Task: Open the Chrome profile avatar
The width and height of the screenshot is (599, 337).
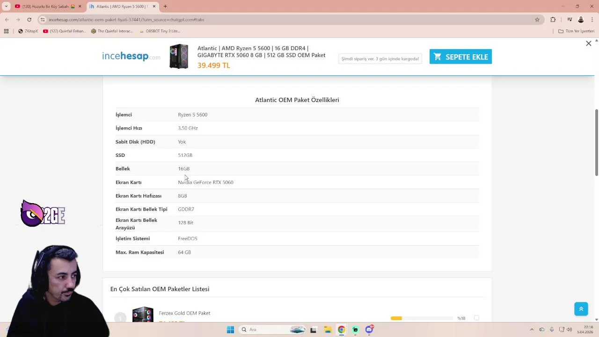Action: pos(581,20)
